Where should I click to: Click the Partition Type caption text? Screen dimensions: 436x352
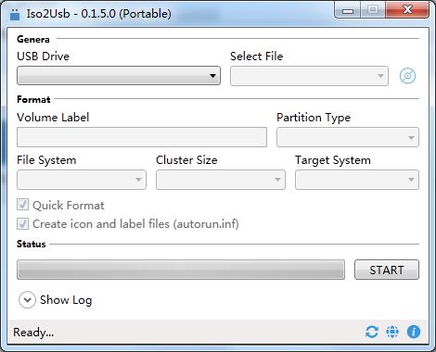coord(314,118)
